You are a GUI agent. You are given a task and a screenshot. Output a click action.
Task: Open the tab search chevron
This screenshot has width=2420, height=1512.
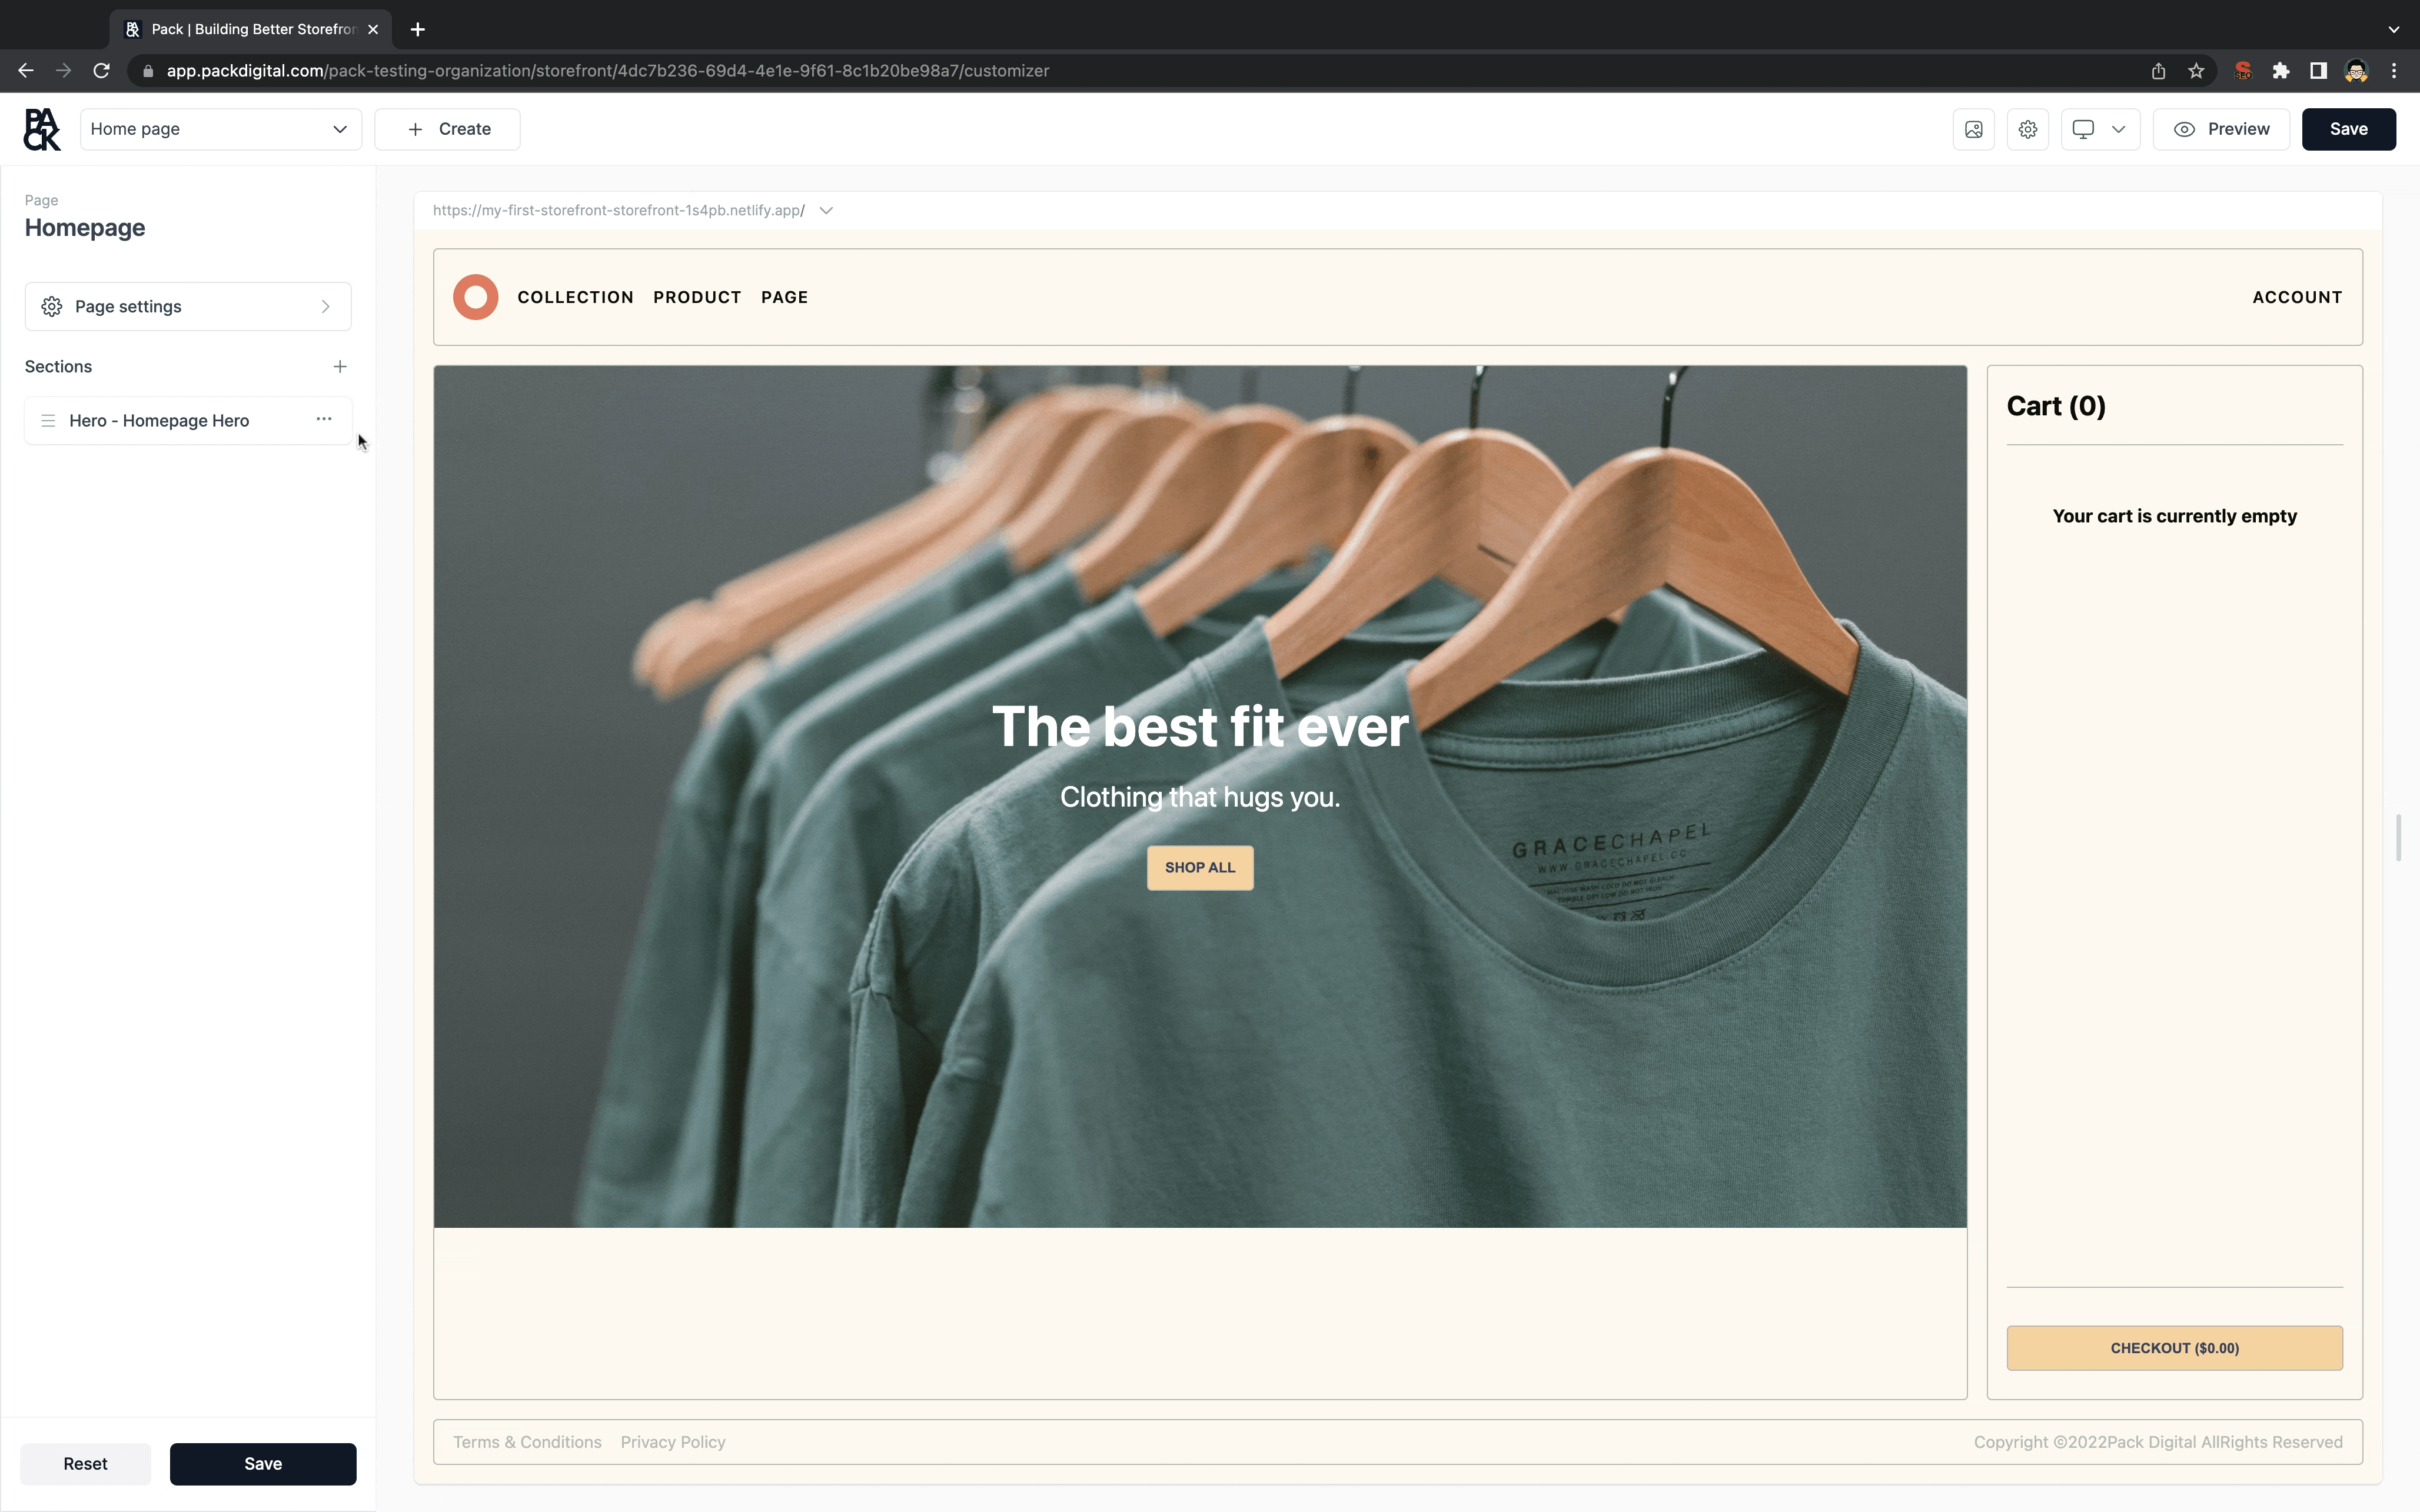2394,29
